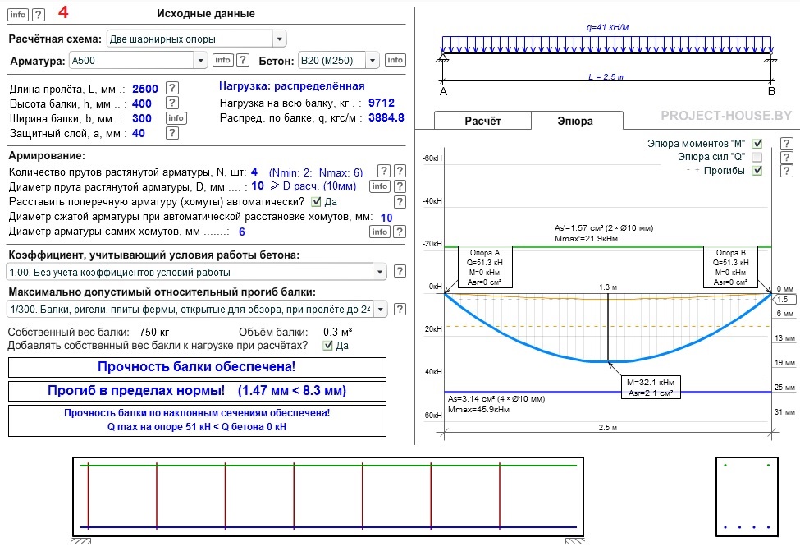800x551 pixels.
Task: Toggle automatic stirrup placement checkbox Да
Action: [x=317, y=202]
